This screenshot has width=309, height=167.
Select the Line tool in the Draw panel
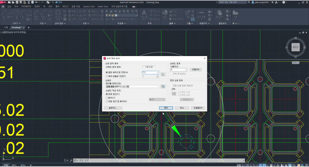coord(4,13)
